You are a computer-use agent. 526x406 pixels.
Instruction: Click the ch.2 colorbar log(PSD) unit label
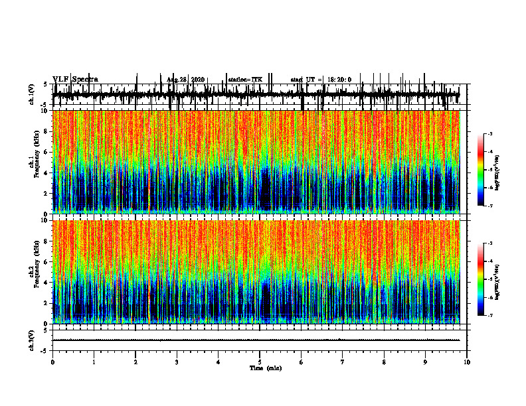497,282
